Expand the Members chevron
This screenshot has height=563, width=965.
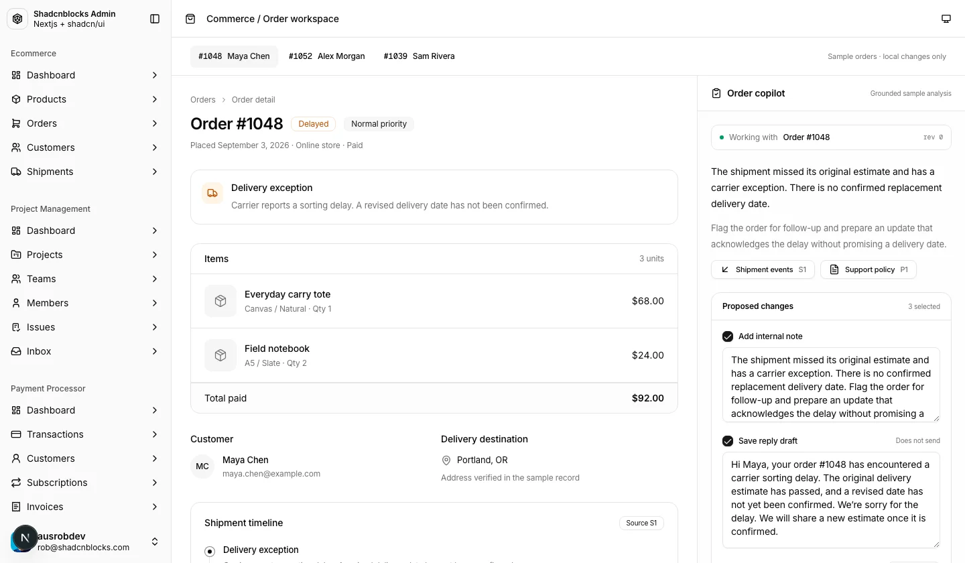pos(155,303)
